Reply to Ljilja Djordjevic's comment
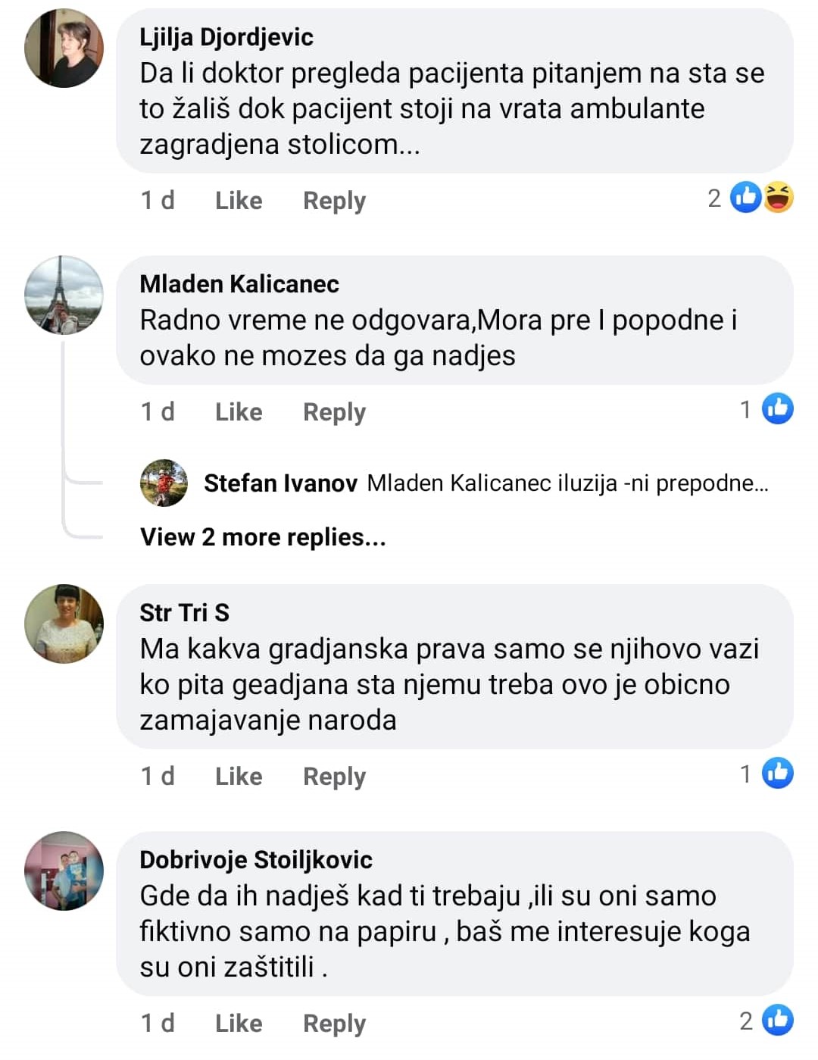This screenshot has width=818, height=1060. click(x=334, y=201)
